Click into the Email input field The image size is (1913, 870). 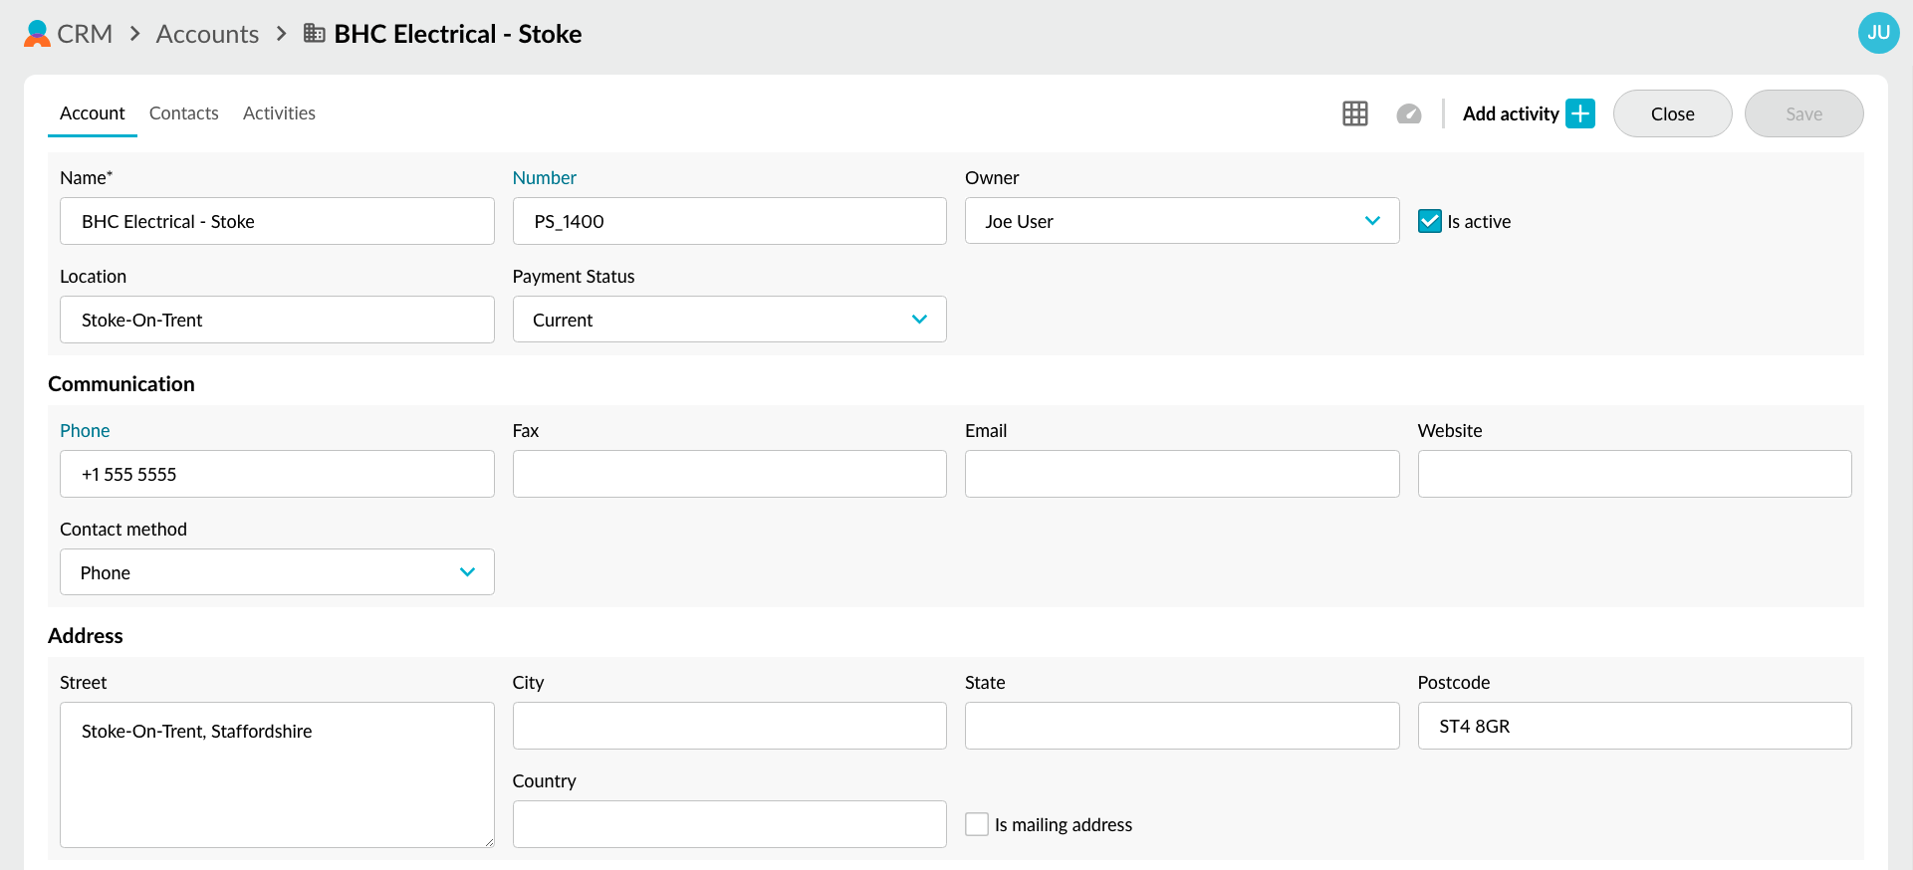pyautogui.click(x=1181, y=474)
